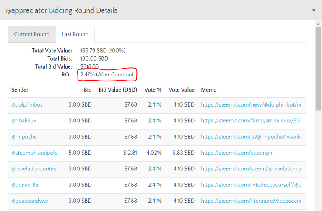Switch to the Current Round tab

(x=31, y=34)
